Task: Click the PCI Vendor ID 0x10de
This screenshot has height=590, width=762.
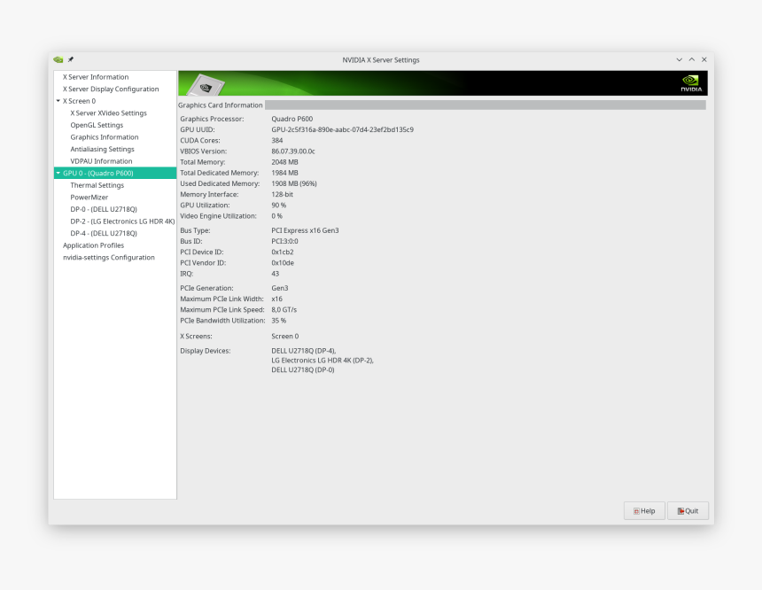Action: [283, 263]
